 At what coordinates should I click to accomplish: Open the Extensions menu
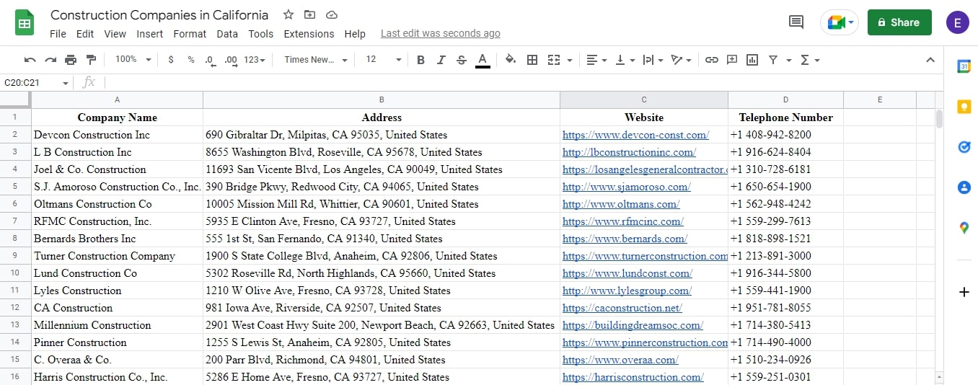coord(309,34)
